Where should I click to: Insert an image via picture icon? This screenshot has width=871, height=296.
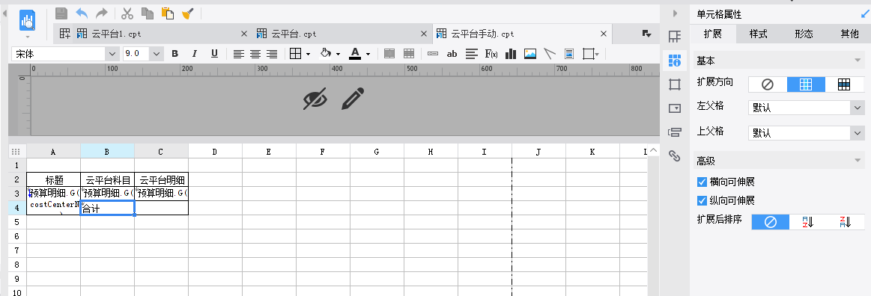(530, 54)
